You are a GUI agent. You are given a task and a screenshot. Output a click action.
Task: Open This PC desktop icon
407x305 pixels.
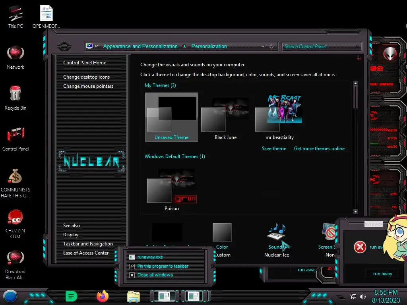click(16, 16)
